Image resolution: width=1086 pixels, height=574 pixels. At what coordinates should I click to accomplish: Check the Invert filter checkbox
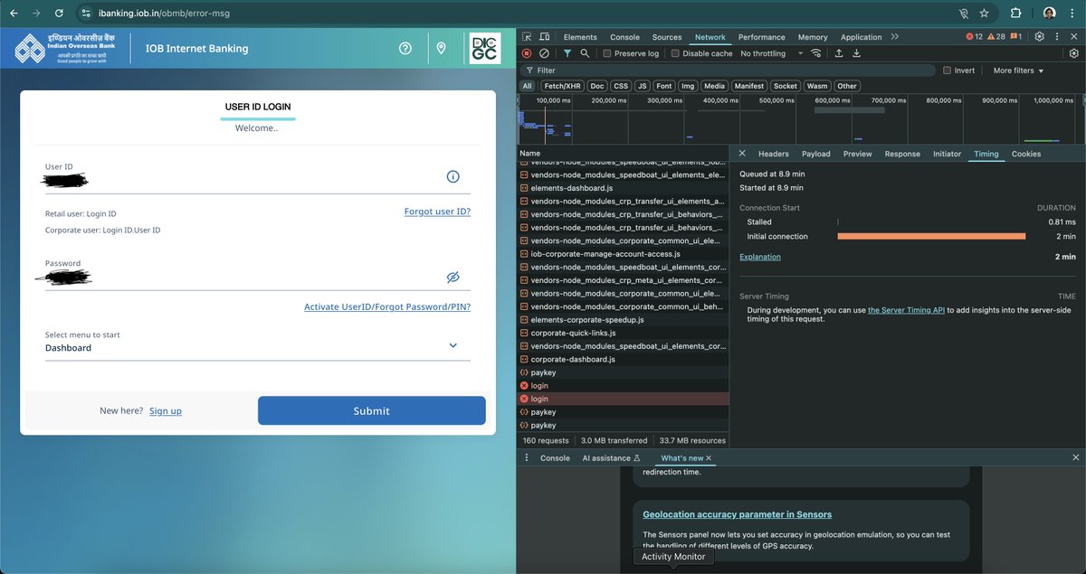coord(947,70)
